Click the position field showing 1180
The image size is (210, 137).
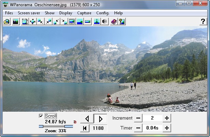coord(98,128)
